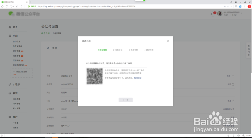Click the grey star icon in address bar
Viewport: 252px width, 138px height.
(225, 7)
